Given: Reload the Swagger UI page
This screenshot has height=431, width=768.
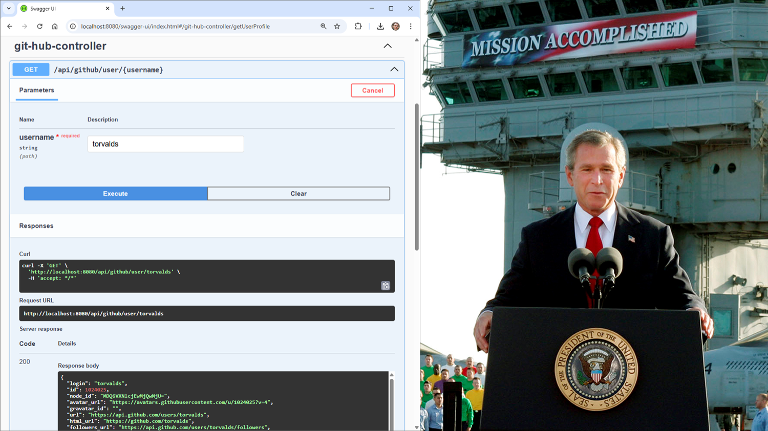Looking at the screenshot, I should click(39, 27).
